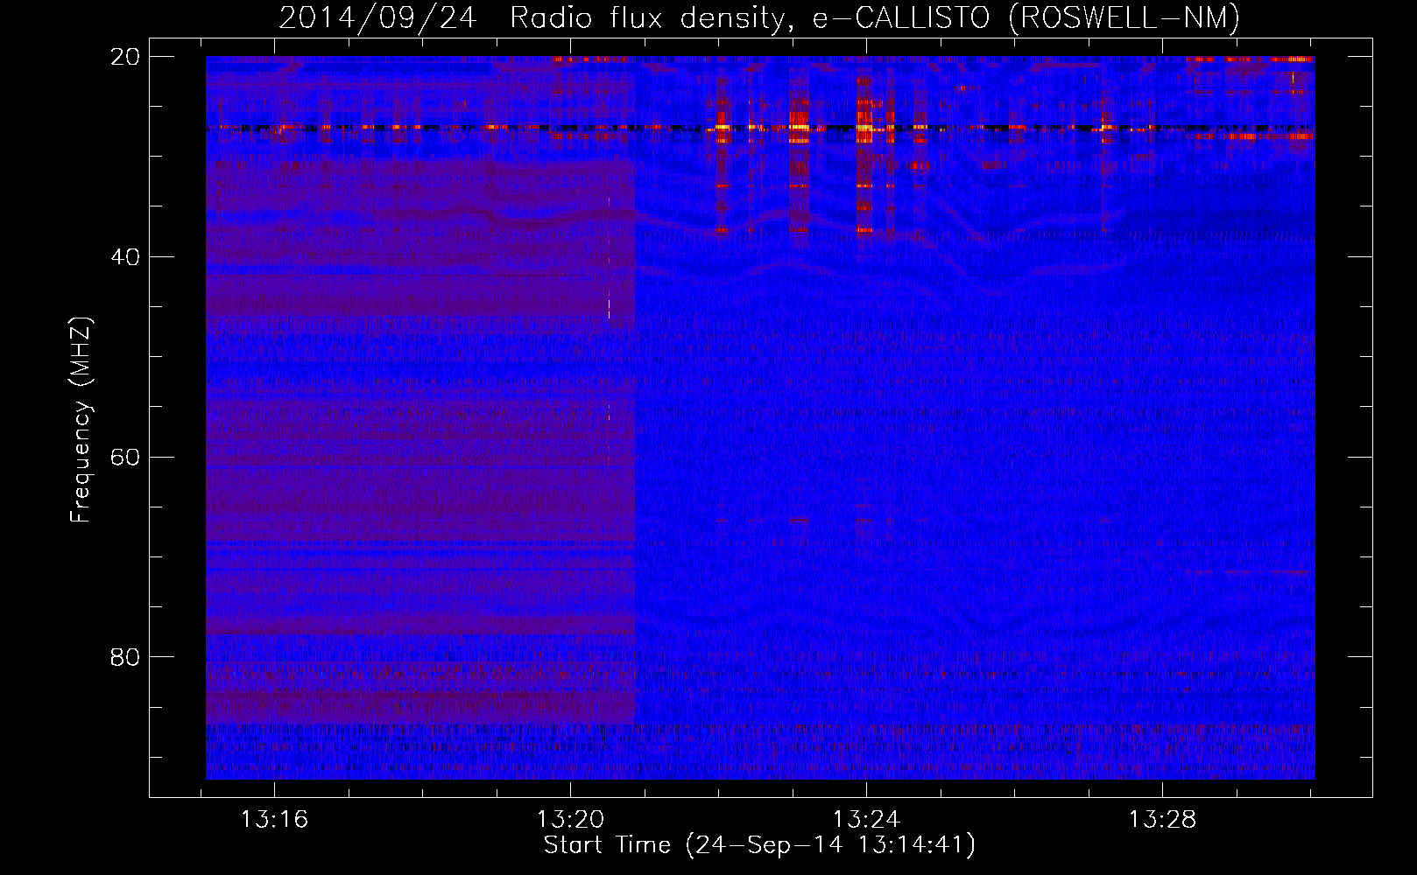Click the 13:16 time tick label
Viewport: 1417px width, 875px height.
275,820
